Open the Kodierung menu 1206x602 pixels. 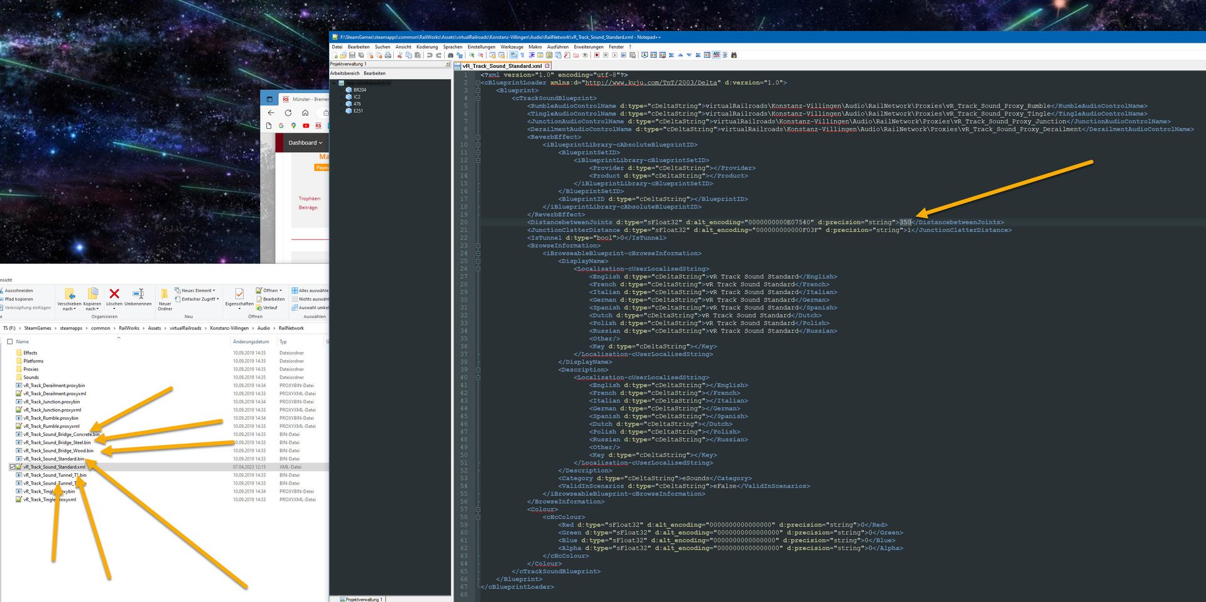[x=426, y=47]
